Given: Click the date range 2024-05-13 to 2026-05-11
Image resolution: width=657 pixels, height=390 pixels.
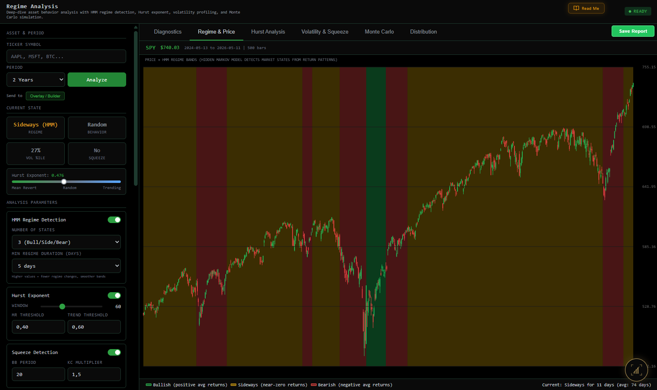Looking at the screenshot, I should pyautogui.click(x=212, y=48).
